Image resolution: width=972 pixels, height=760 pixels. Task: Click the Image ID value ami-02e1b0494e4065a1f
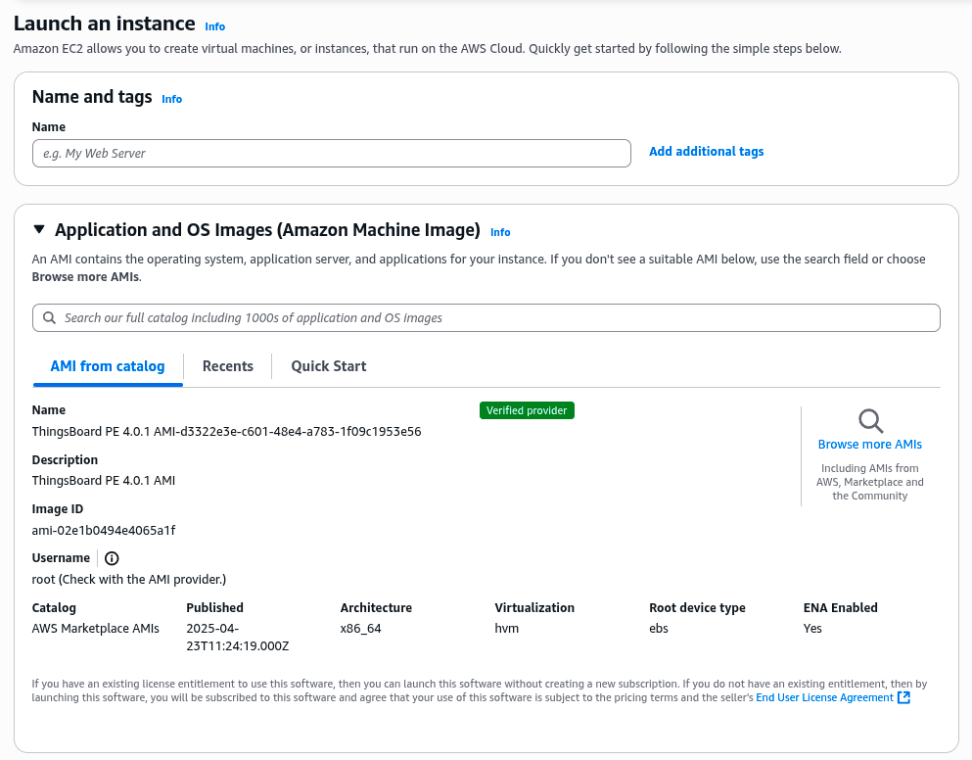tap(104, 530)
